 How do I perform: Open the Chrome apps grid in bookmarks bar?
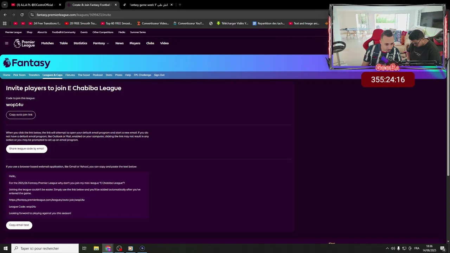(x=5, y=24)
